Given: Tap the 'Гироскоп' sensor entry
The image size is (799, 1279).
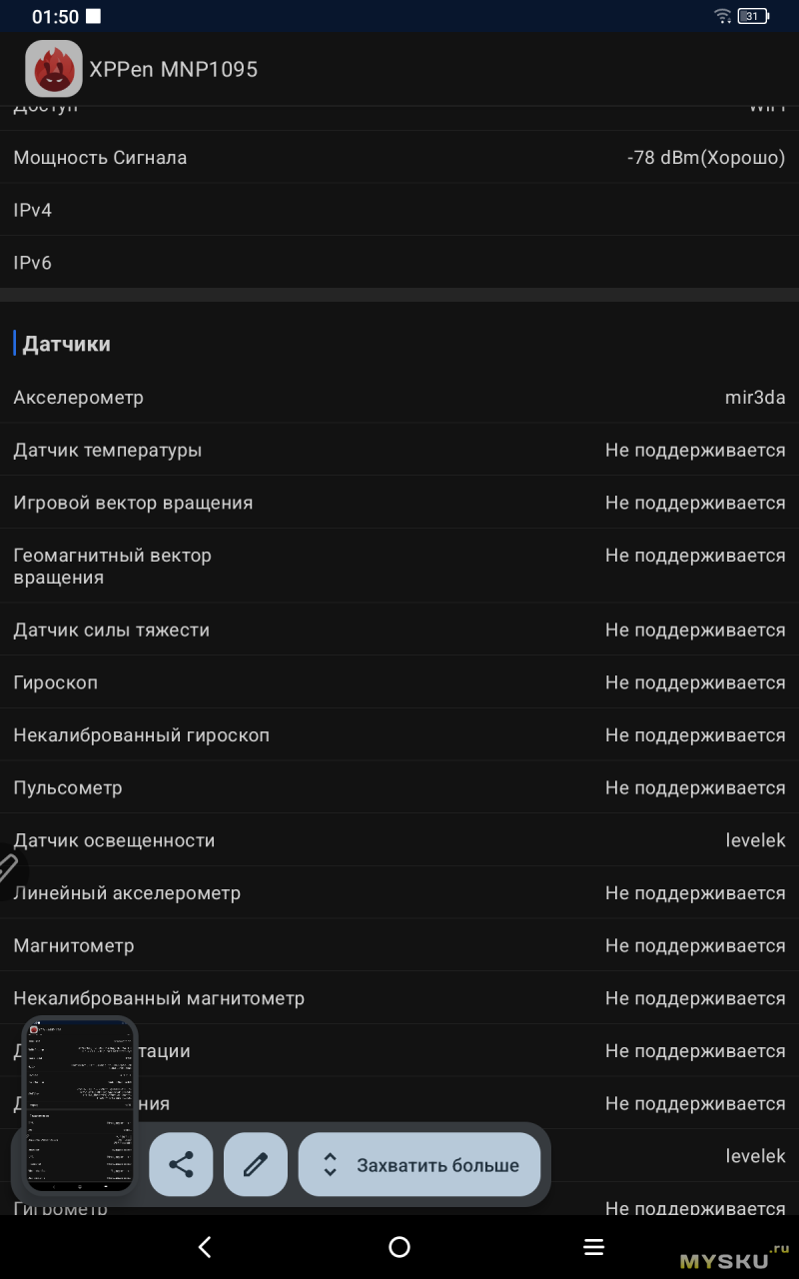Looking at the screenshot, I should click(x=399, y=682).
